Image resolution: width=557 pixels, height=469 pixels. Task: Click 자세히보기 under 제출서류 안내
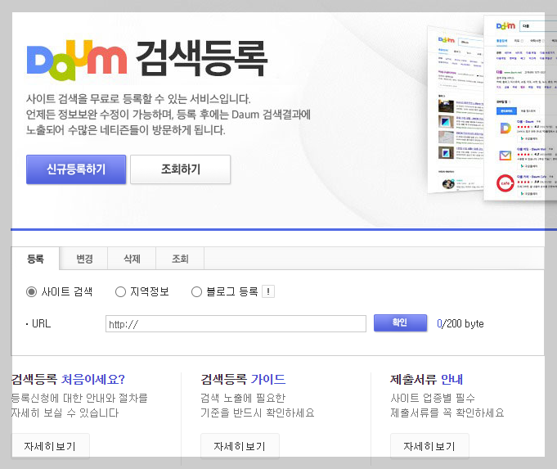[429, 446]
